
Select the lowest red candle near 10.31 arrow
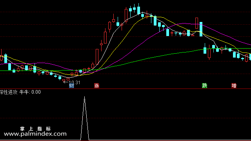(64, 80)
